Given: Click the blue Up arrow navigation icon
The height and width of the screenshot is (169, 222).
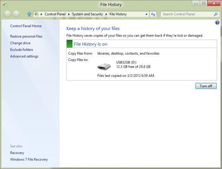Looking at the screenshot, I should pyautogui.click(x=29, y=14).
